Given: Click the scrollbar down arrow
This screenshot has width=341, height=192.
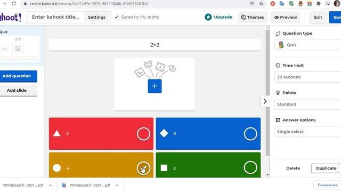Looking at the screenshot, I should pos(267,175).
